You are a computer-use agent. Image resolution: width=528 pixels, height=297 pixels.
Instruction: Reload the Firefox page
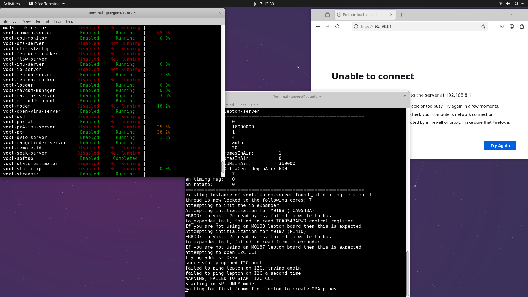click(x=337, y=26)
